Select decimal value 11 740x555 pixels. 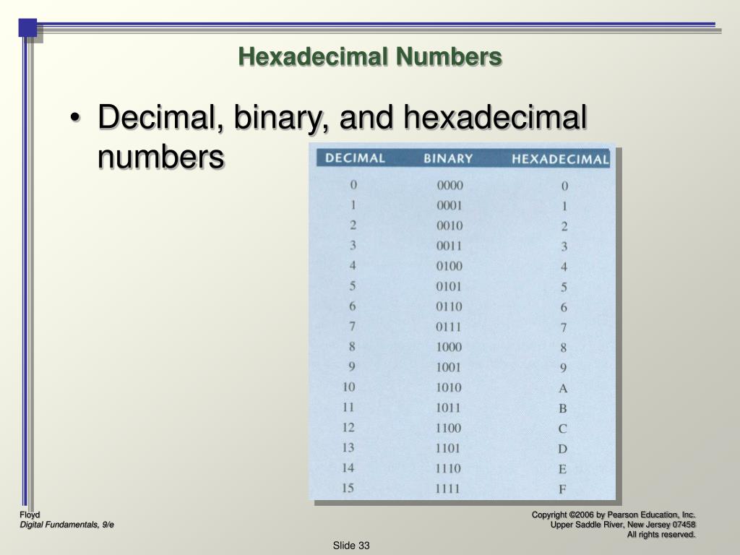point(348,408)
